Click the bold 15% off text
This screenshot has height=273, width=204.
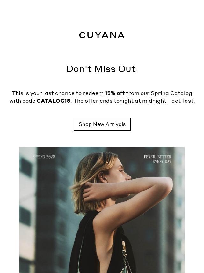115,93
